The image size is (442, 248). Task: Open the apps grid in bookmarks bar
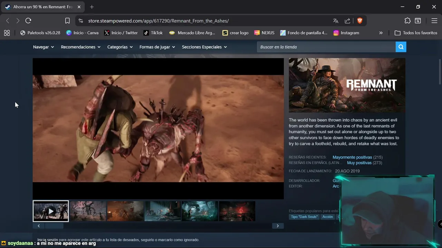tap(7, 33)
